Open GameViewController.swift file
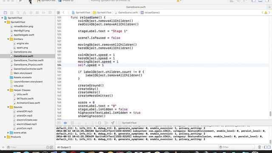Screen dimensions: 272x153 pos(28,69)
